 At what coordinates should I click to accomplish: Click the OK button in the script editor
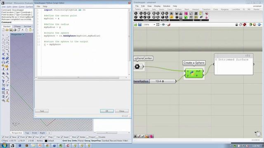point(107,111)
